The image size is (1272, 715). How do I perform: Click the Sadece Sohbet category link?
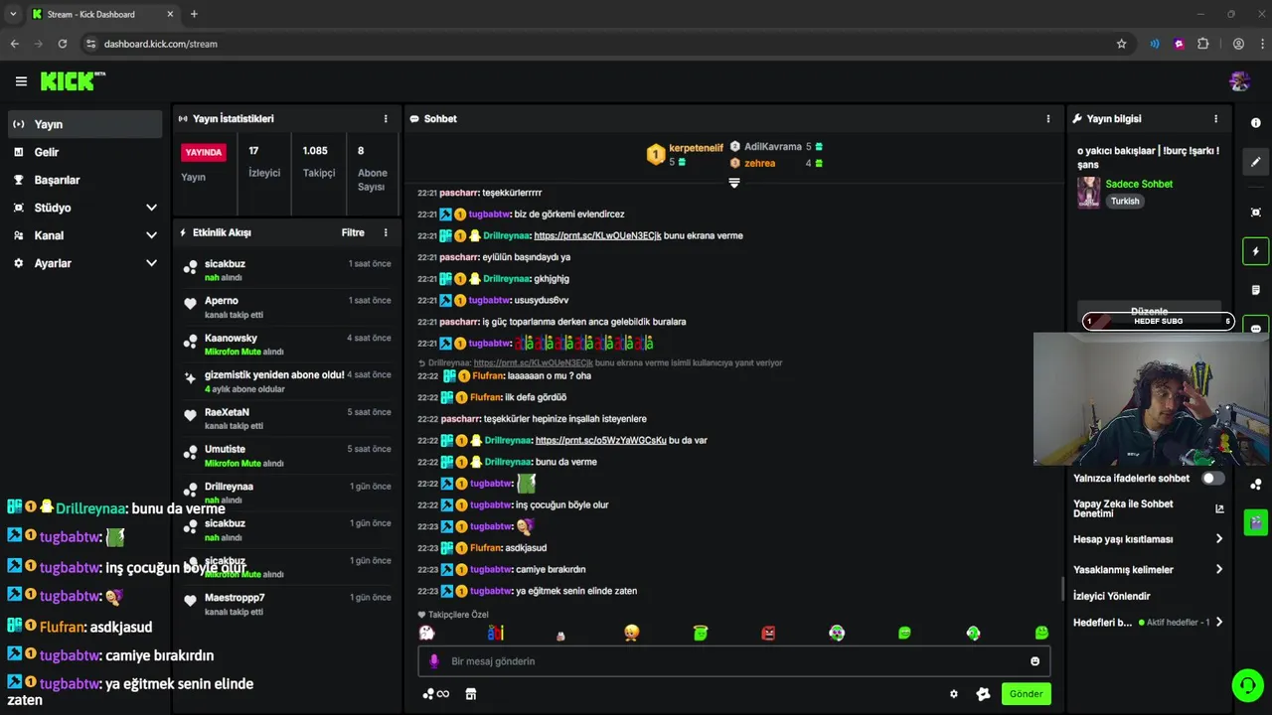pos(1139,184)
